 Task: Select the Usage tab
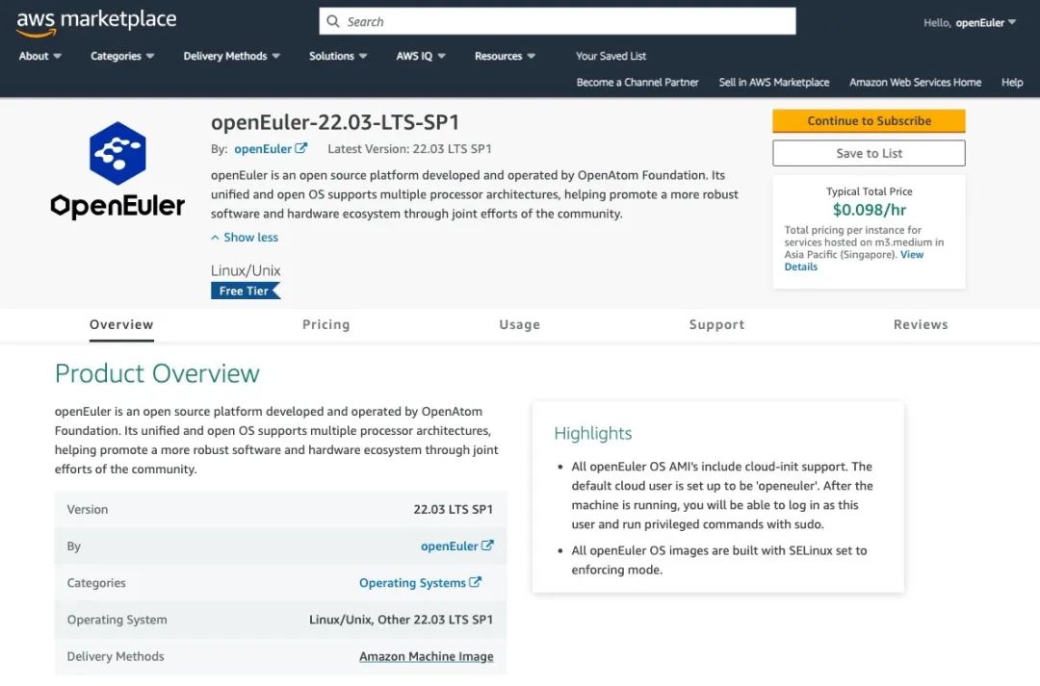pyautogui.click(x=519, y=324)
